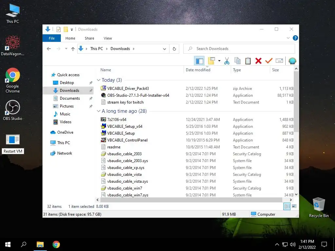Click the DataWagon desktop shortcut icon
335x251 pixels.
pos(13,46)
